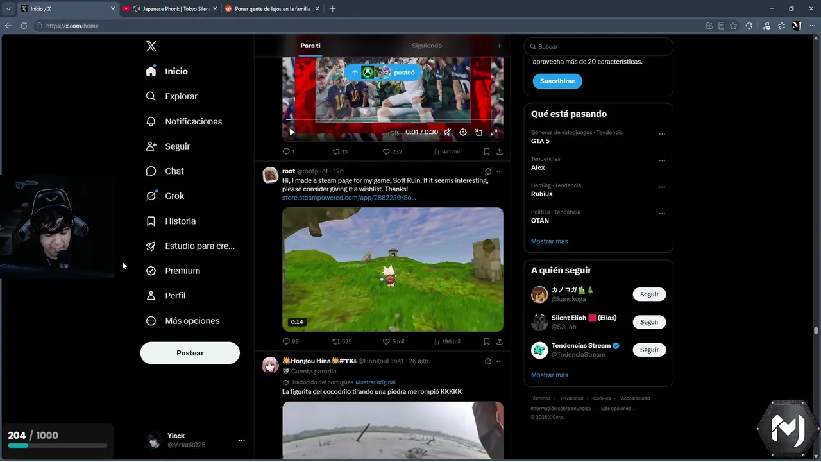
Task: Click the @rootpilot handle
Action: 312,171
